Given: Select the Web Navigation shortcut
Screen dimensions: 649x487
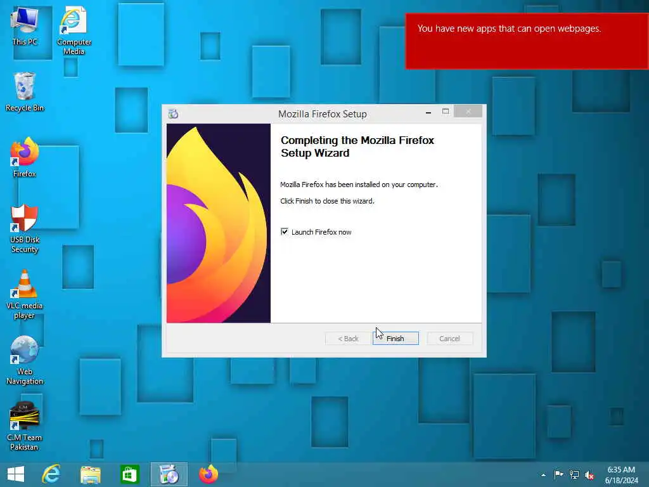Looking at the screenshot, I should 25,360.
